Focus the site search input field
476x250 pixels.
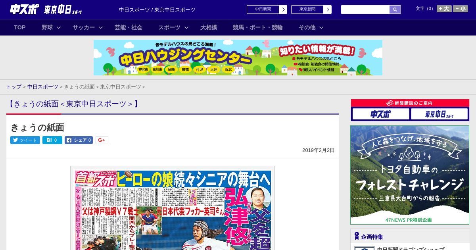point(365,10)
